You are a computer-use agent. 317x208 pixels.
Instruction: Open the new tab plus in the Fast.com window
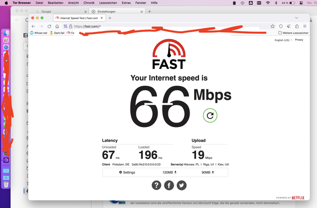[110, 18]
